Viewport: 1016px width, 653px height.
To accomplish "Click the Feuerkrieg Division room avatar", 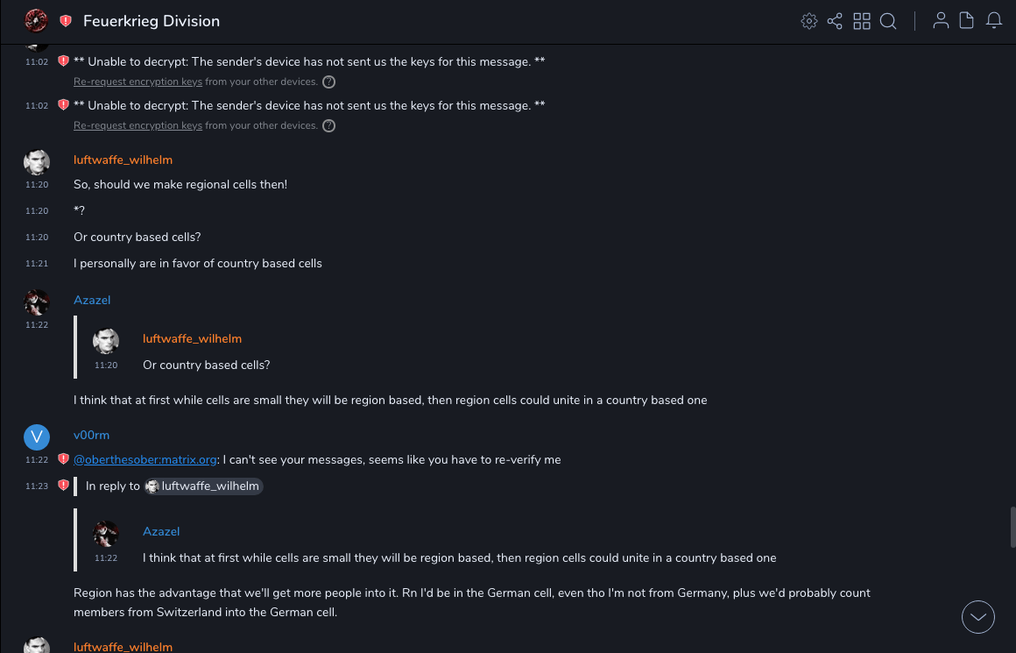I will [36, 21].
